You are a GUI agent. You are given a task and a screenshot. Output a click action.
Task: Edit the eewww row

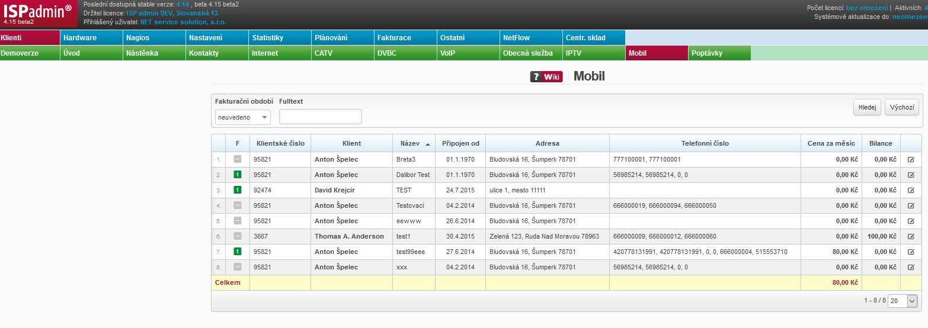click(x=911, y=221)
